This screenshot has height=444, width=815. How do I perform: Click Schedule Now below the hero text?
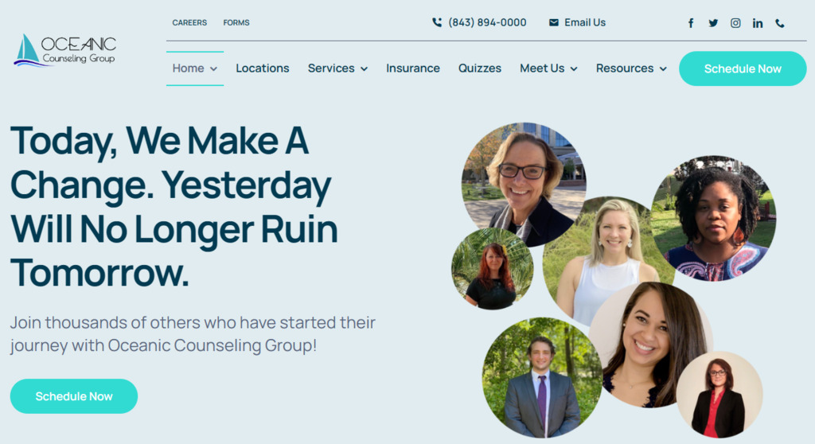tap(74, 396)
